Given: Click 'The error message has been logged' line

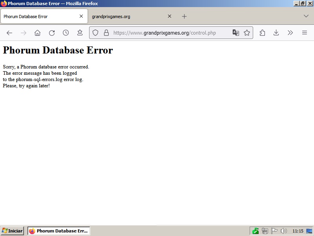Looking at the screenshot, I should (40, 73).
